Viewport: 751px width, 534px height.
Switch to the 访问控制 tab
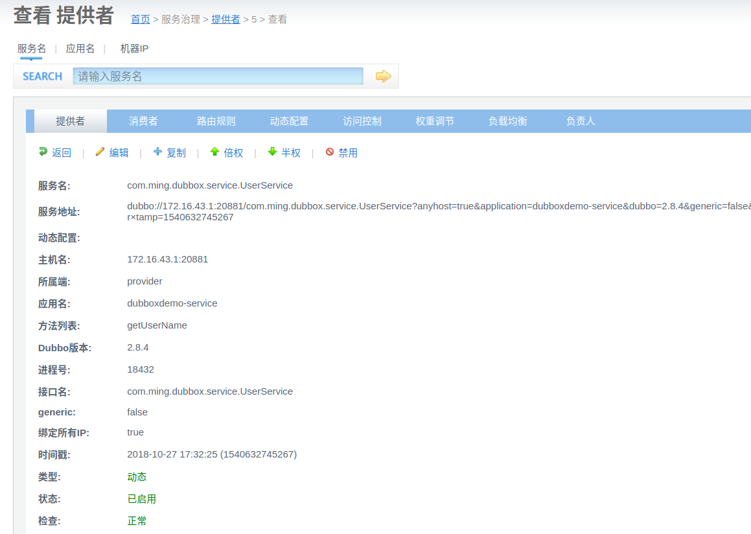coord(362,121)
